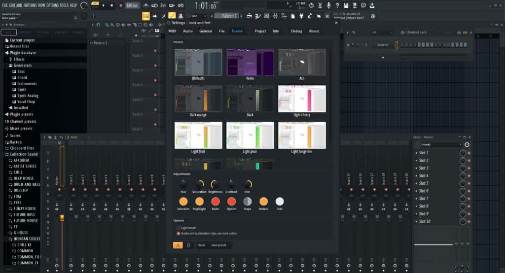Open the OPTIONS menu

[x=52, y=5]
